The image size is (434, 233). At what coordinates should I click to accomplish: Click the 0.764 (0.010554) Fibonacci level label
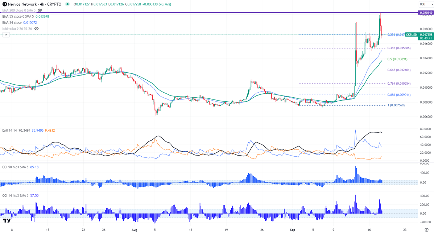click(399, 84)
